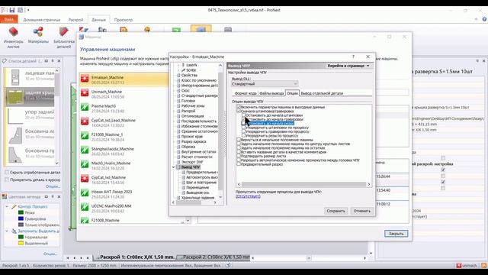Check Остановить до начала штамповки
Image resolution: width=488 pixels, height=275 pixels.
[x=243, y=115]
